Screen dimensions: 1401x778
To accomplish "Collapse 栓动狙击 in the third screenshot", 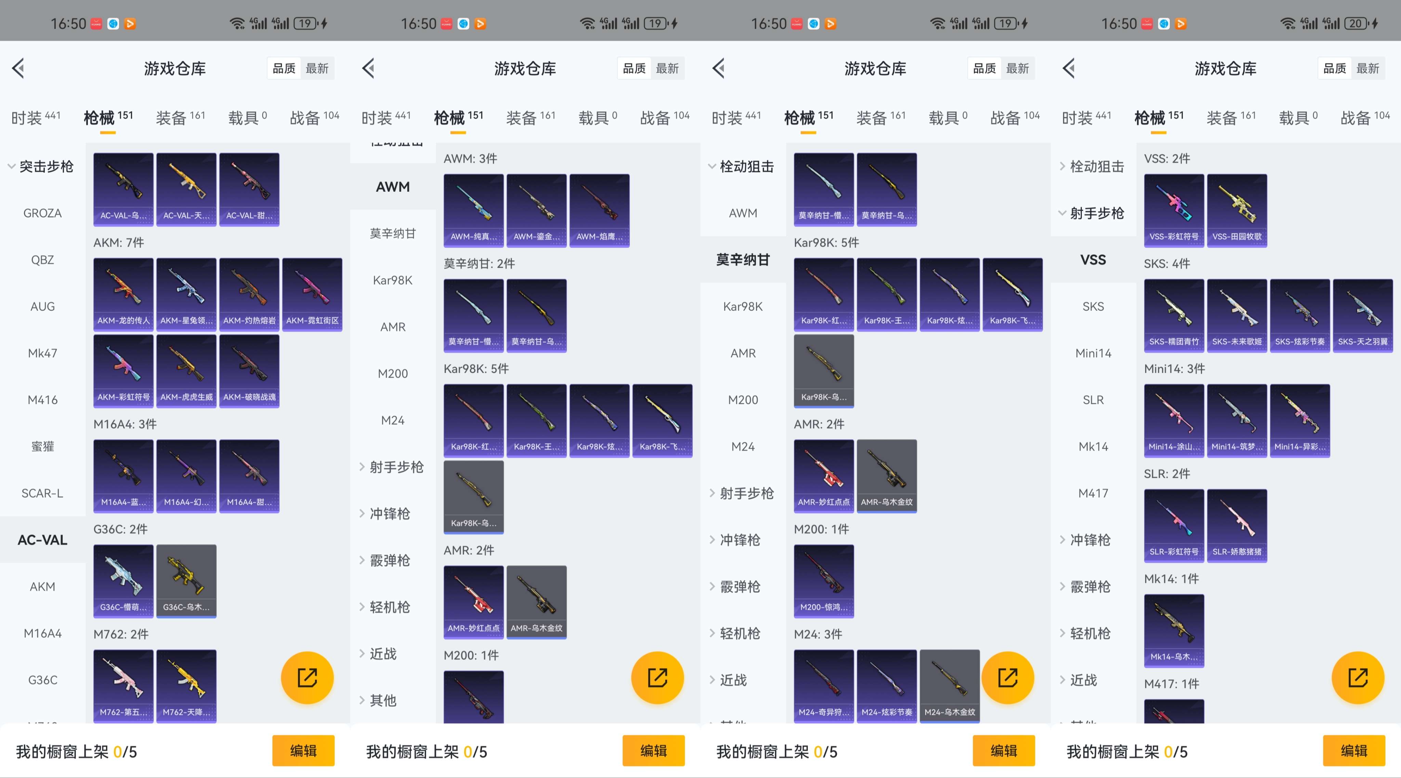I will (742, 166).
